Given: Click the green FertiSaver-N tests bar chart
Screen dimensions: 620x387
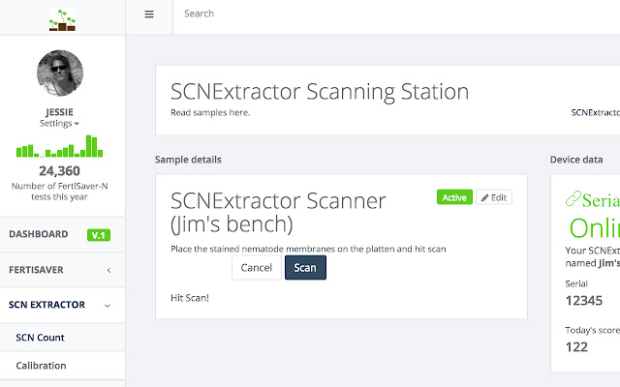Looking at the screenshot, I should point(59,146).
